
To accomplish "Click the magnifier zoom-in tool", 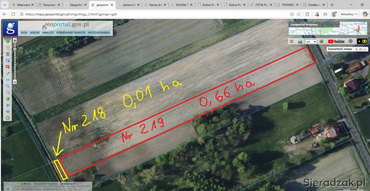I will 8,86.
